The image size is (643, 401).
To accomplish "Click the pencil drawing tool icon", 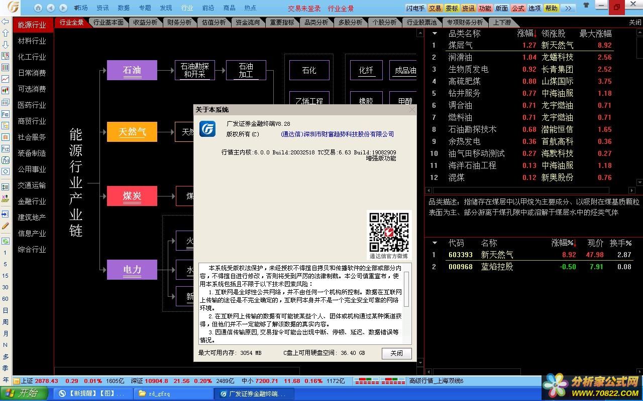I will coord(6,226).
